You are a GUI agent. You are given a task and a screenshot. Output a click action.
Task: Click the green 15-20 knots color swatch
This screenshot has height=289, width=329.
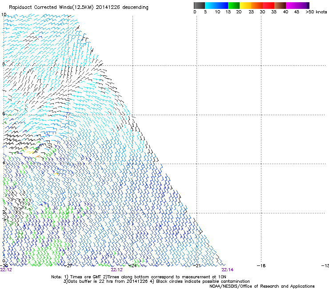coord(234,5)
